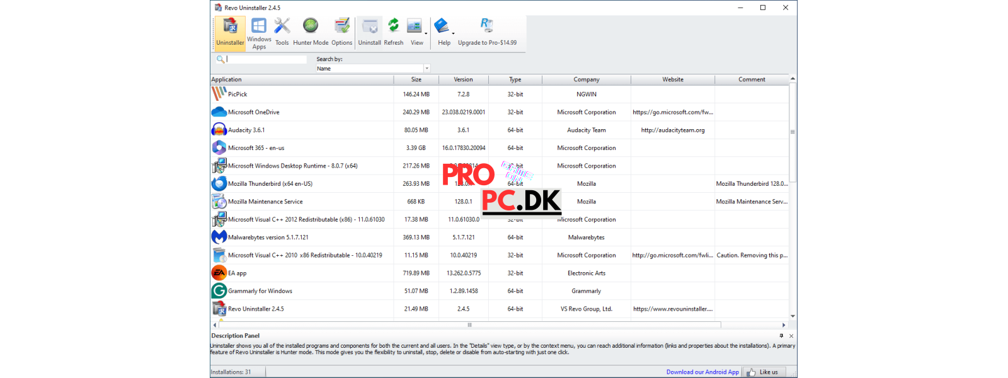
Task: Sort by the Type column header
Action: 515,79
